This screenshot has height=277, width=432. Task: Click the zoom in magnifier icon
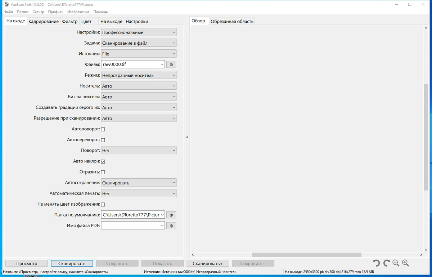[x=405, y=263]
